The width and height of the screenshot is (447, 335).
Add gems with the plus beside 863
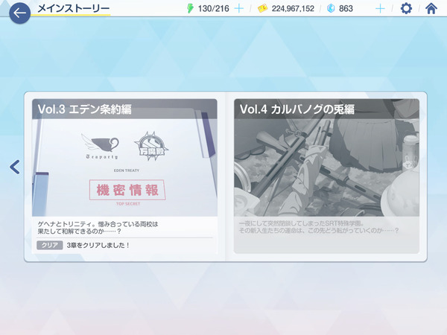click(x=380, y=9)
